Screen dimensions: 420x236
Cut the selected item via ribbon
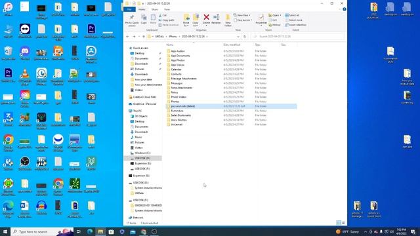[x=163, y=16]
